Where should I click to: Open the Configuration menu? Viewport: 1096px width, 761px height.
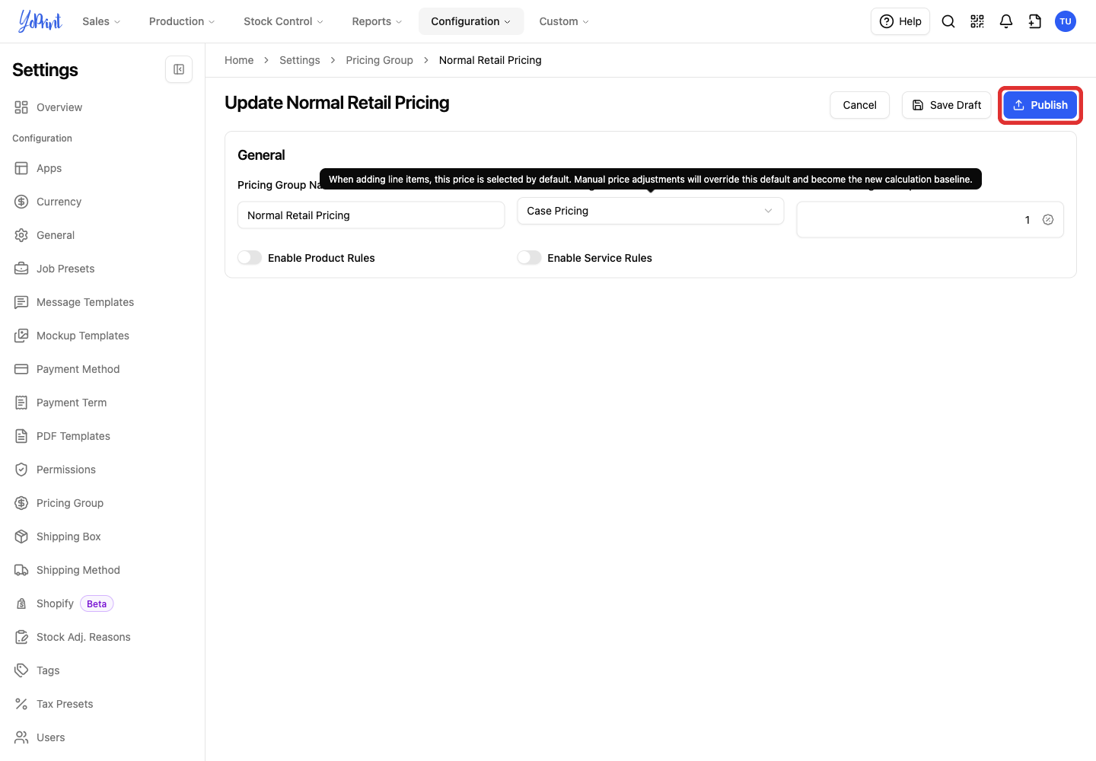(471, 21)
